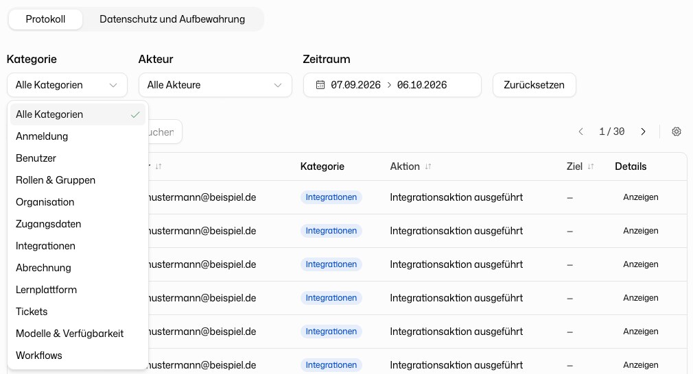Click the partially hidden search field
Screen dimensions: 693x374
point(165,132)
